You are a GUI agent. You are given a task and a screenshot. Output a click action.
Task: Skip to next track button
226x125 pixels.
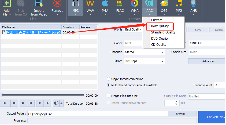[x=31, y=103]
